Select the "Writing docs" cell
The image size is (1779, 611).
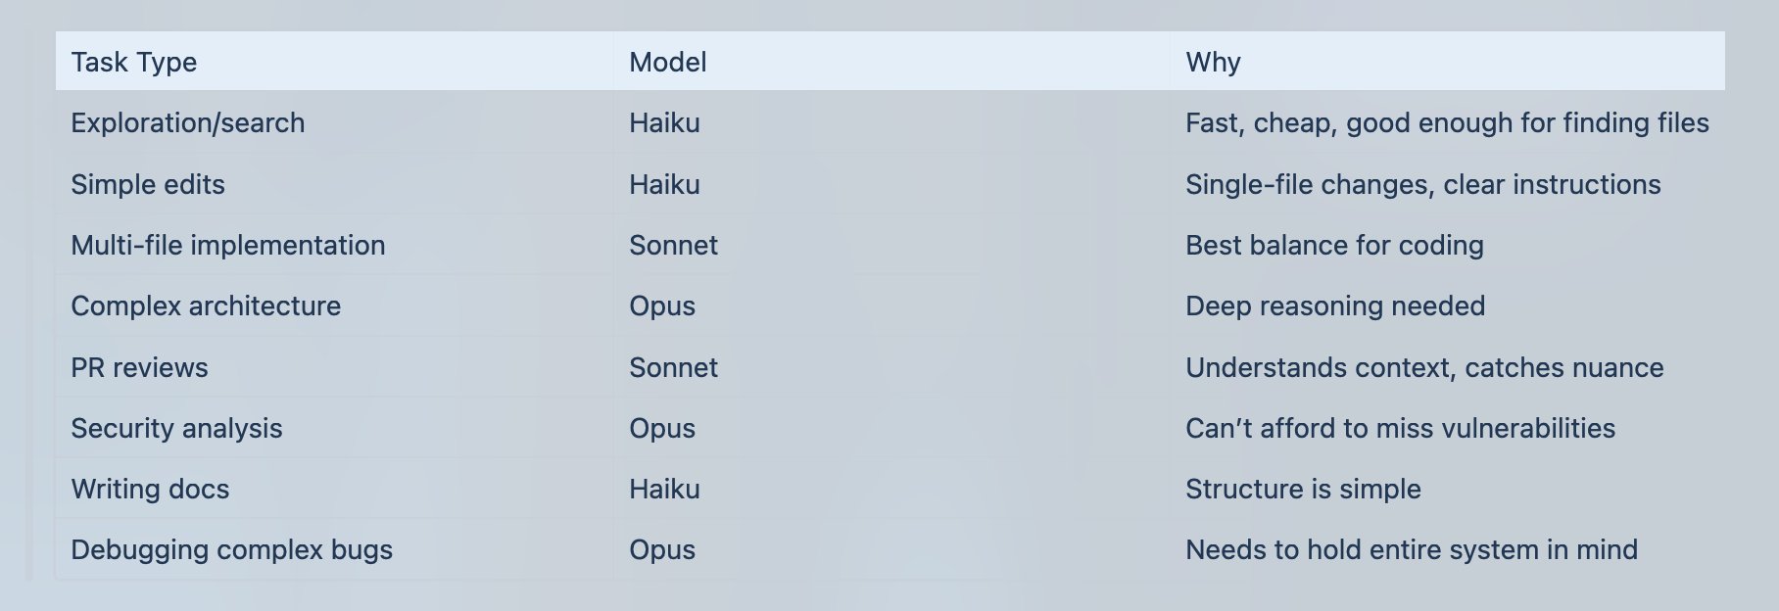pyautogui.click(x=150, y=490)
